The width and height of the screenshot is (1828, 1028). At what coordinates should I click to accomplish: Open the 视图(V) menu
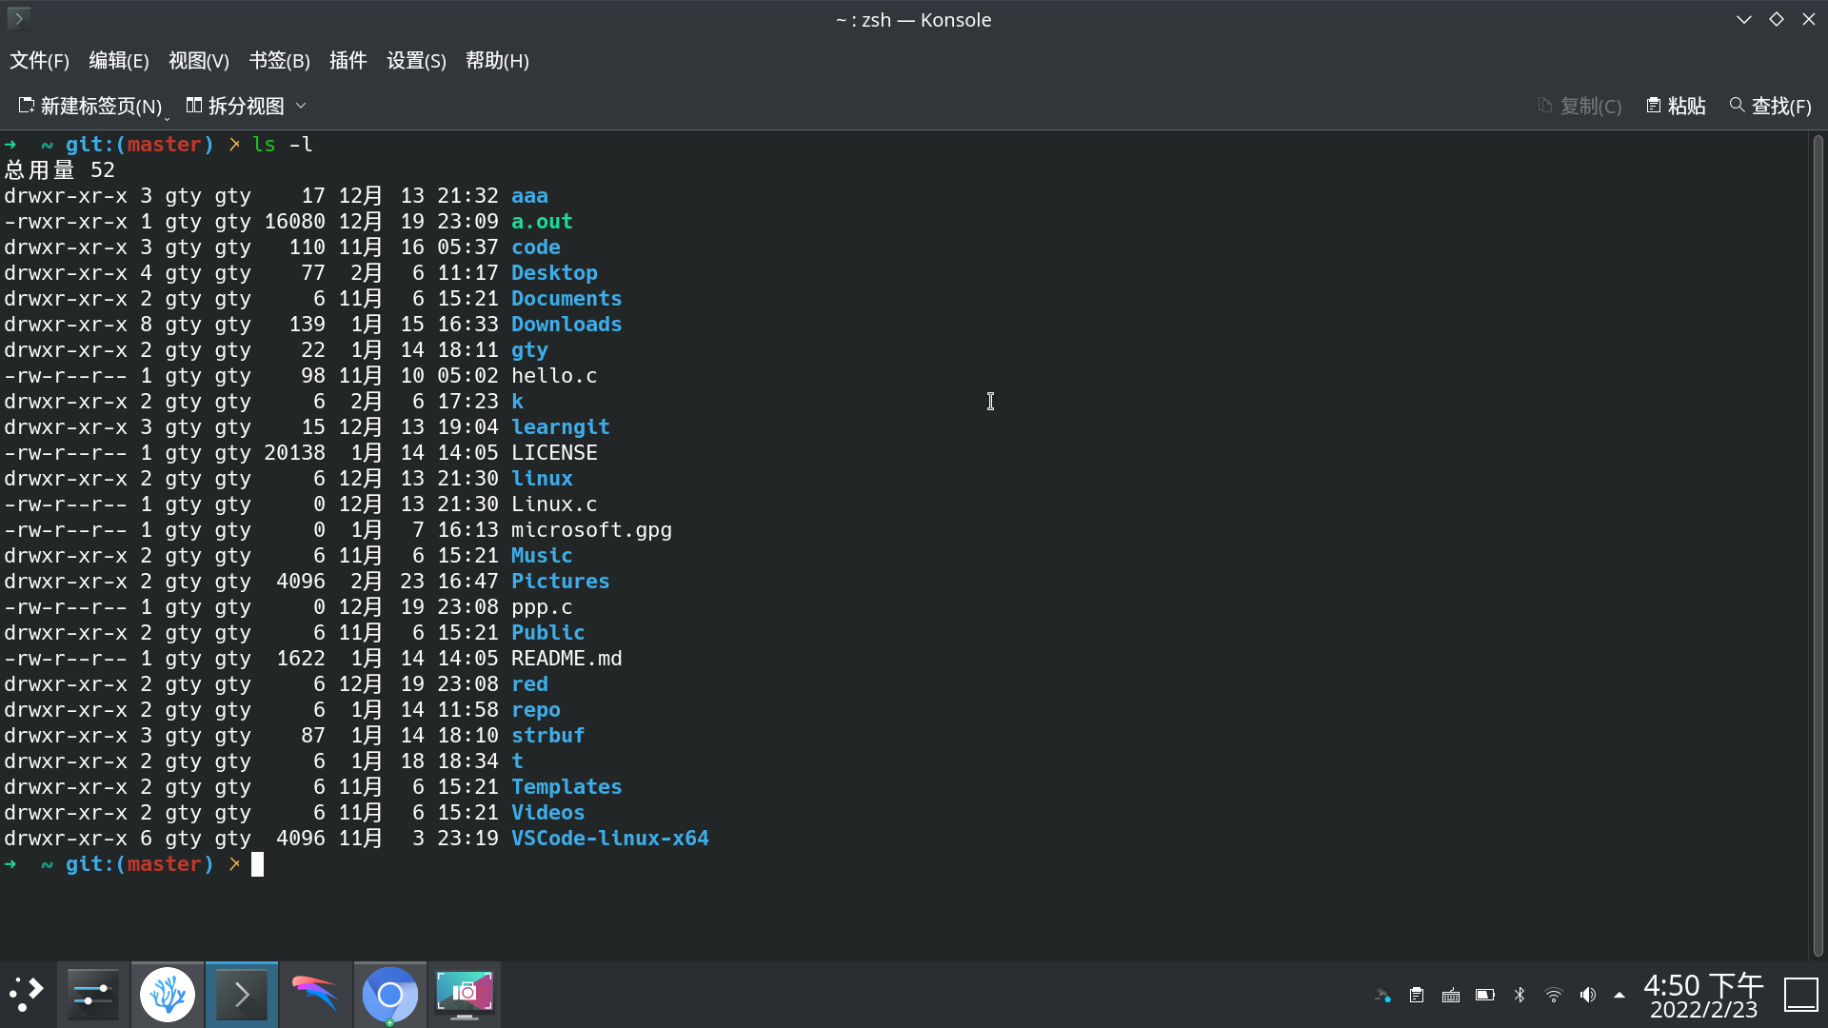[199, 61]
